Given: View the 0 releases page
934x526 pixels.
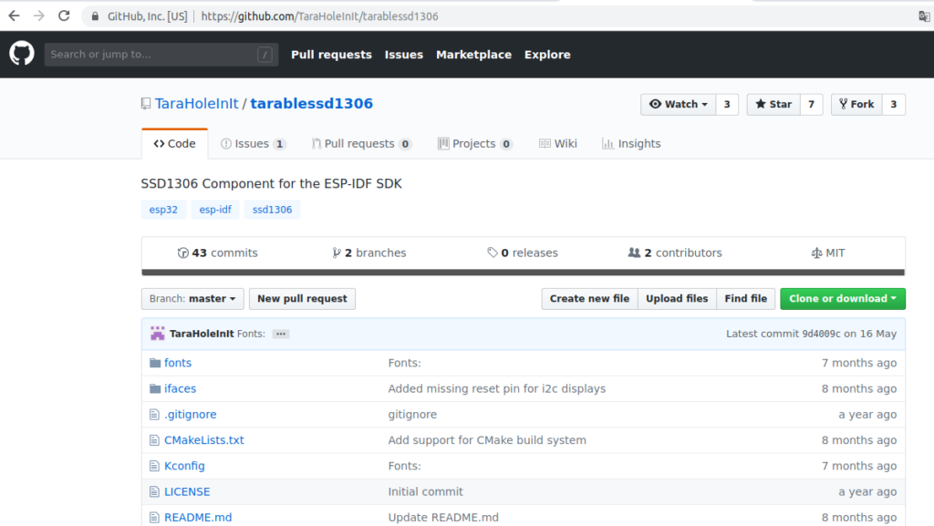Looking at the screenshot, I should (523, 253).
